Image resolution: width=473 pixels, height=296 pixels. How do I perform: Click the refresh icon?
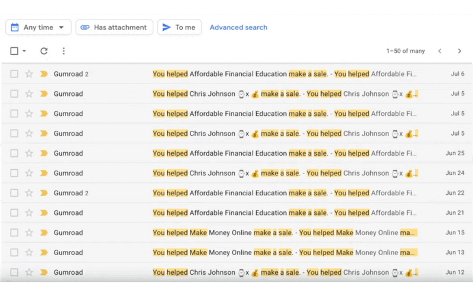[x=44, y=51]
